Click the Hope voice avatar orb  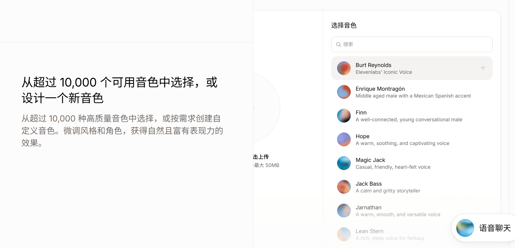[344, 139]
